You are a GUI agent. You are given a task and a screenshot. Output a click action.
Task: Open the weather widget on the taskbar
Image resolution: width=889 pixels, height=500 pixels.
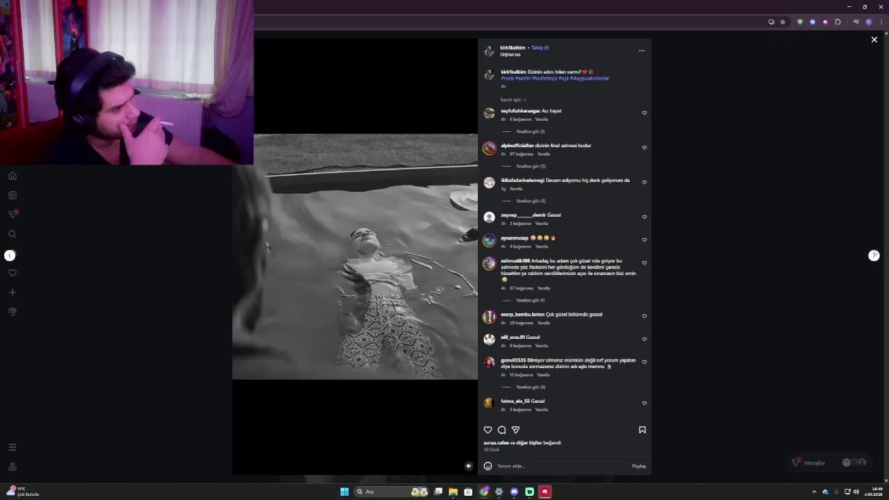(22, 492)
